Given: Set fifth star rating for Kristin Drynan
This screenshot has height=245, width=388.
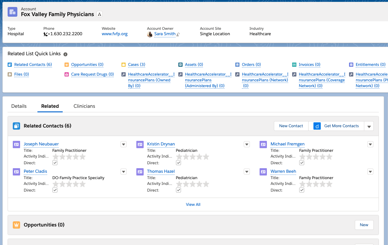Looking at the screenshot, I should pyautogui.click(x=206, y=157).
